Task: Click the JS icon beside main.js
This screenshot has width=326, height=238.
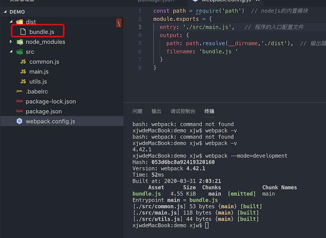Action: pyautogui.click(x=23, y=72)
